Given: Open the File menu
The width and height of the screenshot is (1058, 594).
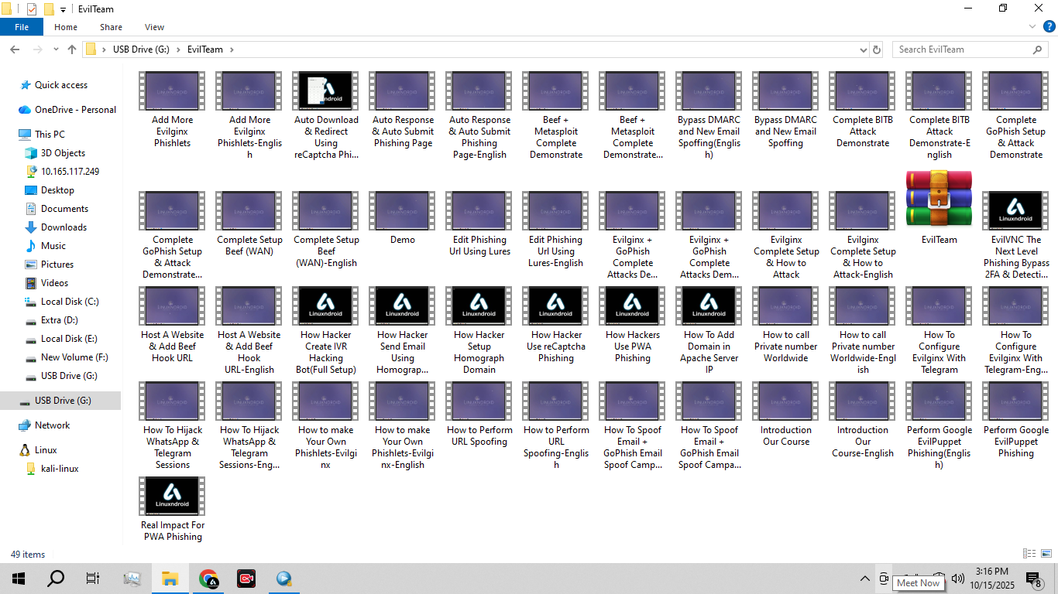Looking at the screenshot, I should pos(22,27).
